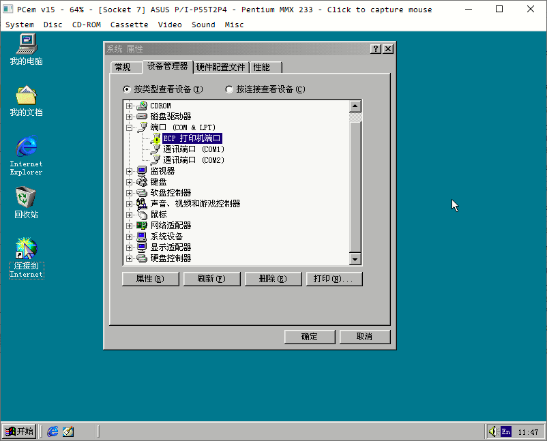The width and height of the screenshot is (547, 441).
Task: Open the Start (开始) menu button
Action: [x=19, y=431]
